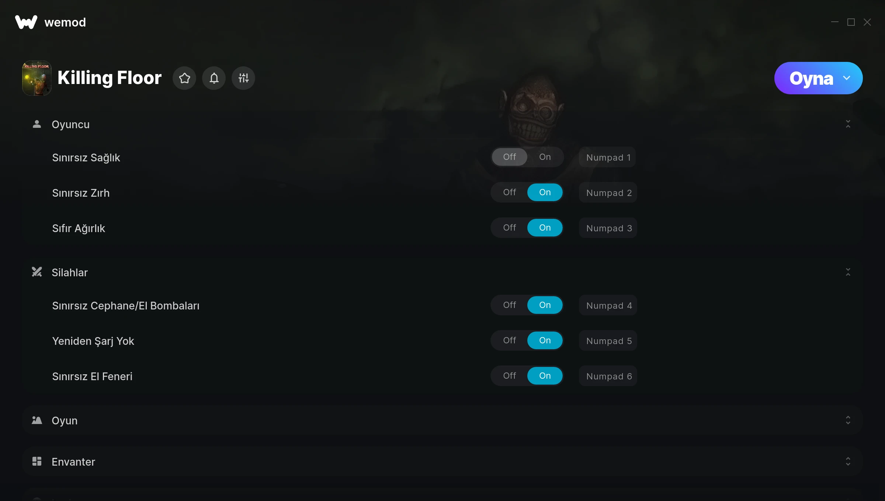Disable Sıfır Ağırlık toggle
Image resolution: width=885 pixels, height=501 pixels.
510,228
